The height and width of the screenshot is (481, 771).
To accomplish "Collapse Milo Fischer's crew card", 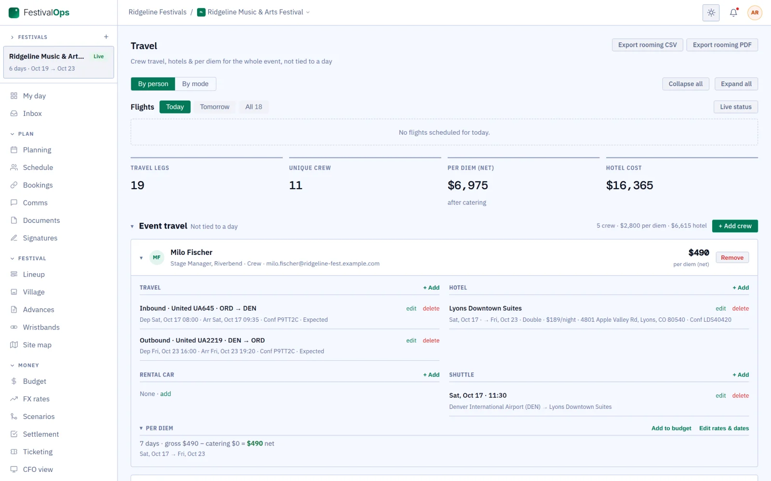I will coord(141,258).
